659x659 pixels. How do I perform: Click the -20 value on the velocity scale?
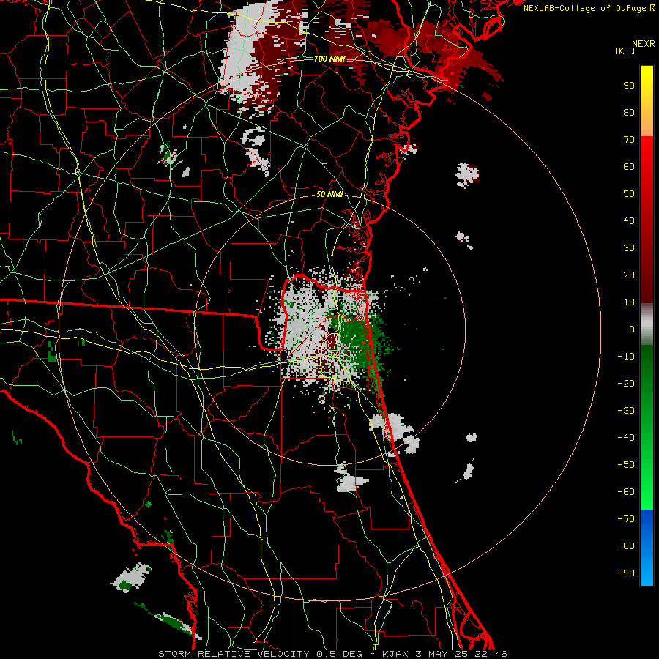point(626,384)
